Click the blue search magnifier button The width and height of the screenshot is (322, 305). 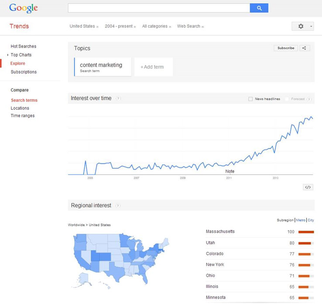pyautogui.click(x=259, y=8)
